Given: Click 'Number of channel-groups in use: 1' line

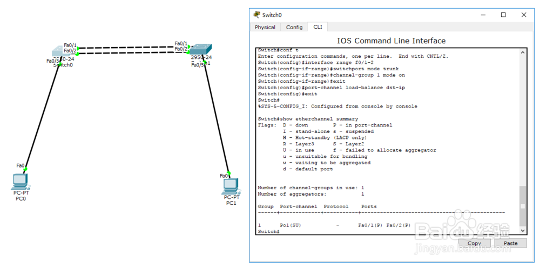Looking at the screenshot, I should tap(311, 188).
